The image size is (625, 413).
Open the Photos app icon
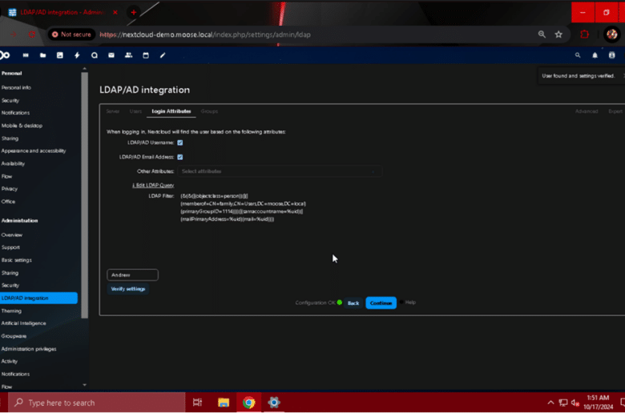pyautogui.click(x=60, y=55)
